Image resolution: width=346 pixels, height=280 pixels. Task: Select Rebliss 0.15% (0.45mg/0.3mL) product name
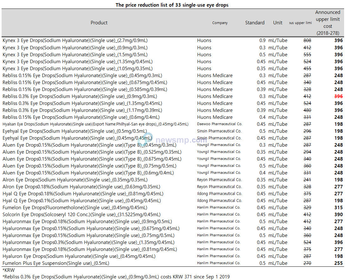pos(82,76)
